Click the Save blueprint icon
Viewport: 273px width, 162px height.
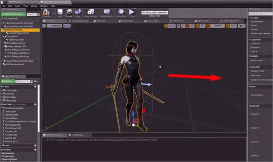point(60,13)
